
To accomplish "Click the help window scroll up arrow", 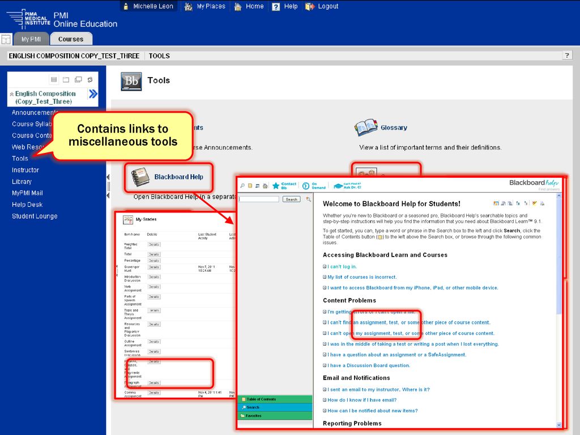I will tap(558, 195).
